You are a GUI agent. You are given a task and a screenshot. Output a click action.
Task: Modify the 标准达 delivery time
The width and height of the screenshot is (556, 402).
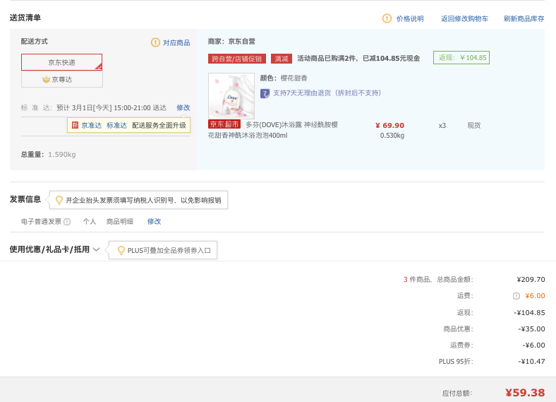coord(183,107)
